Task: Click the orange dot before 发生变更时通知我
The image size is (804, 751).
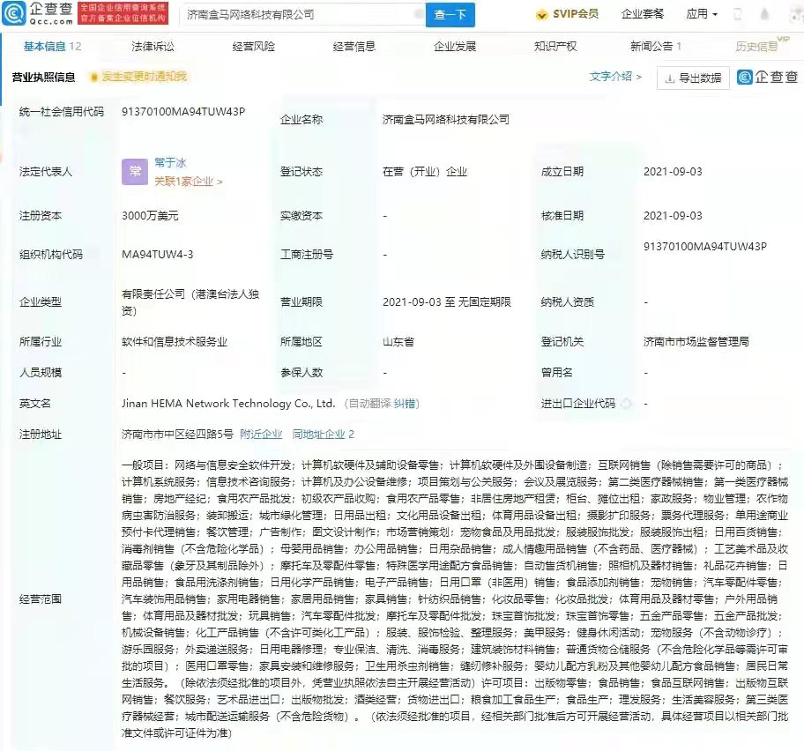Action: 93,78
